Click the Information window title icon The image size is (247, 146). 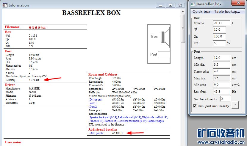tap(5, 5)
